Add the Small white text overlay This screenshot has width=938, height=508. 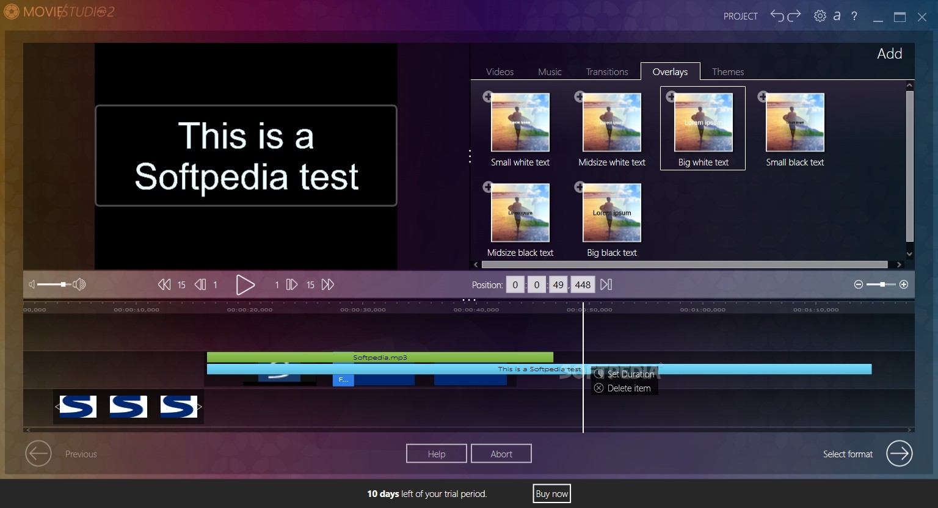[488, 96]
